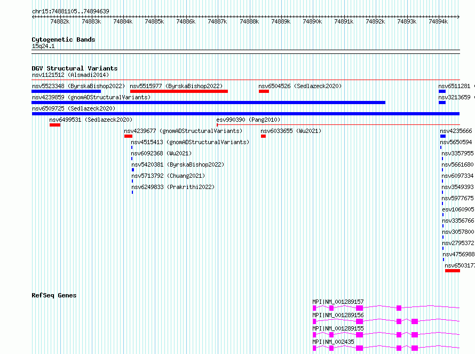Viewport: 475px width, 354px height.
Task: Open variant nsv6092368 (Wu2021) label
Action: coord(161,153)
